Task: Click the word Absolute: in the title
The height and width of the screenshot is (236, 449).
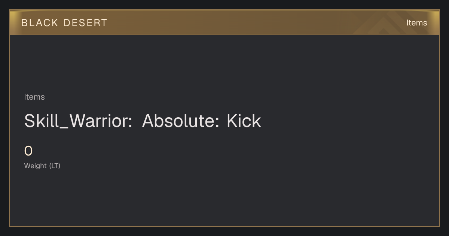Action: point(181,121)
